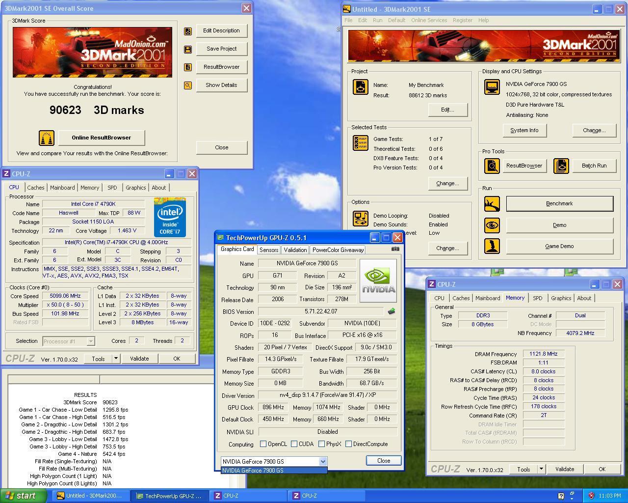Screen dimensions: 628x503
Task: Click the DRAM Frequency 1121.8 MHz field
Action: coord(544,354)
